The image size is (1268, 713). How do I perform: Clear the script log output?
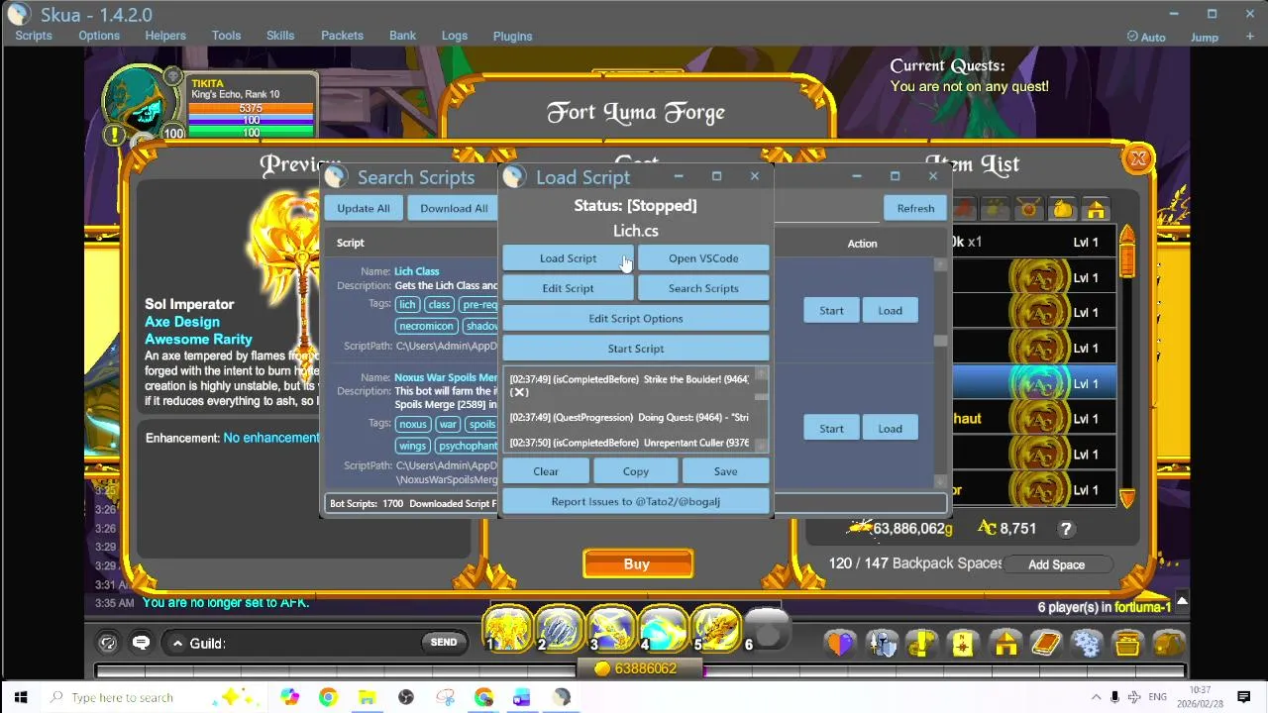(x=546, y=471)
